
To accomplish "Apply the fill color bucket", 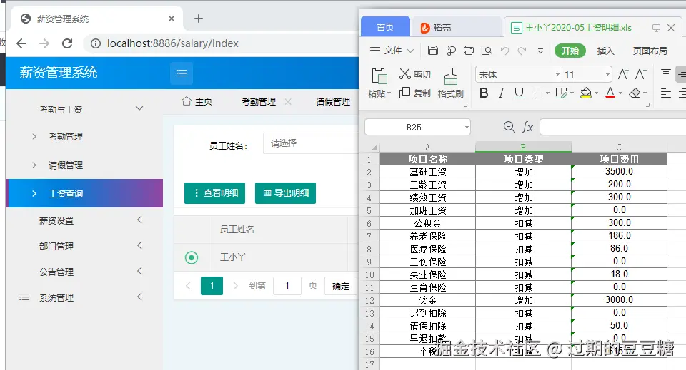I will coord(586,93).
